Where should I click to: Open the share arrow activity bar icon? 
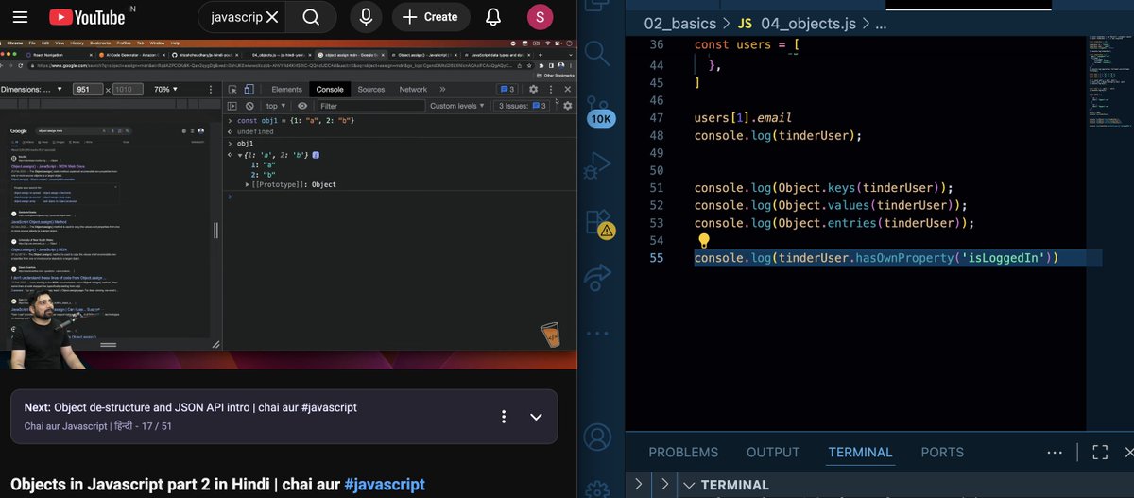pyautogui.click(x=597, y=277)
